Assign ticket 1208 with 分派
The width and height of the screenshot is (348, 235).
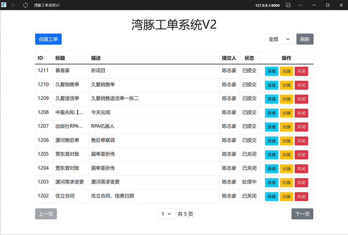tap(286, 113)
